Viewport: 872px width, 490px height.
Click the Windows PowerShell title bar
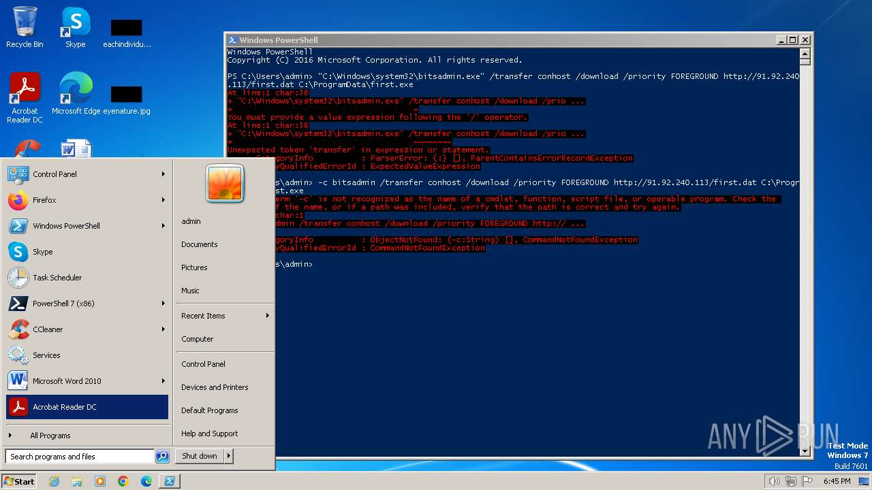click(504, 40)
